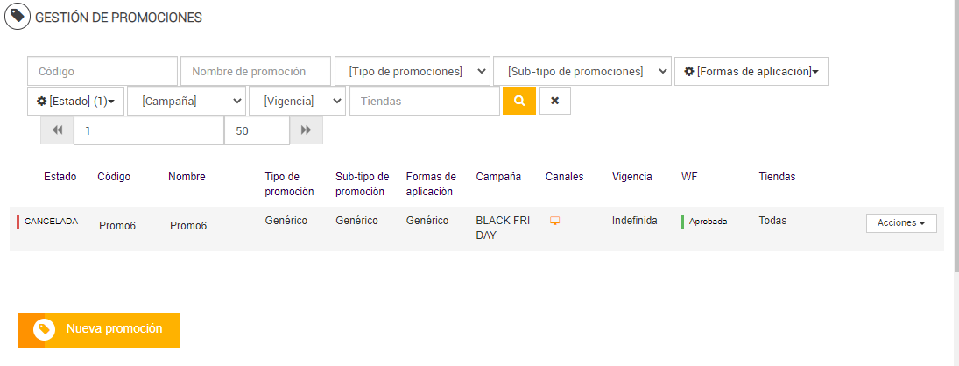This screenshot has width=959, height=366.
Task: Click the orange monitor channel icon
Action: tap(554, 221)
